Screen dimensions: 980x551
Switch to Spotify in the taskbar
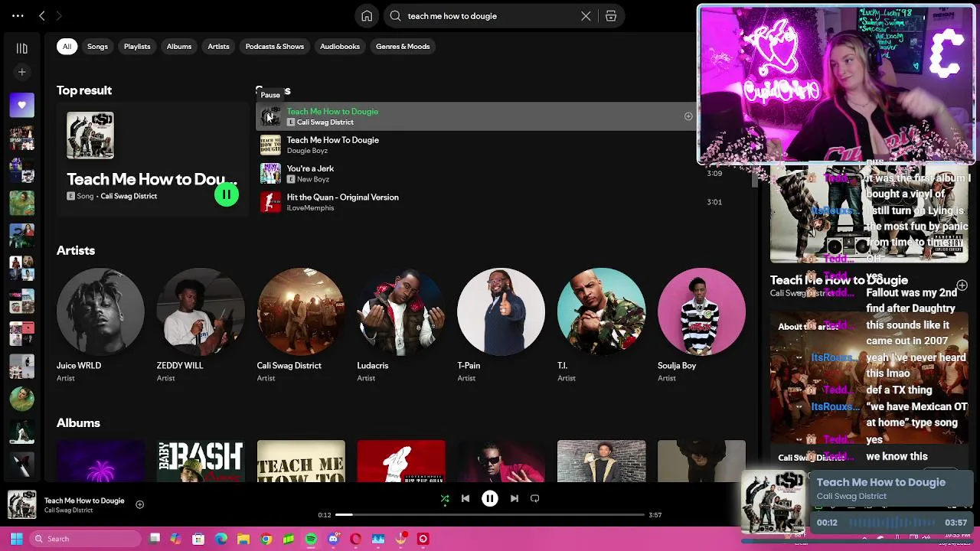tap(311, 539)
